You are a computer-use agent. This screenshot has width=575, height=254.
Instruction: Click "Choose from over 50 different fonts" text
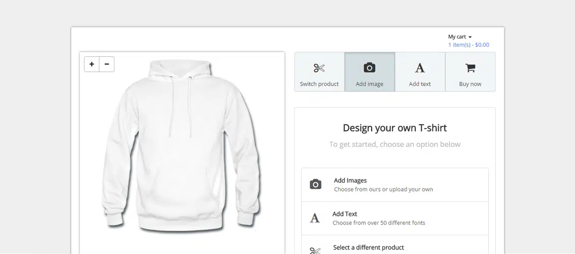click(x=379, y=223)
